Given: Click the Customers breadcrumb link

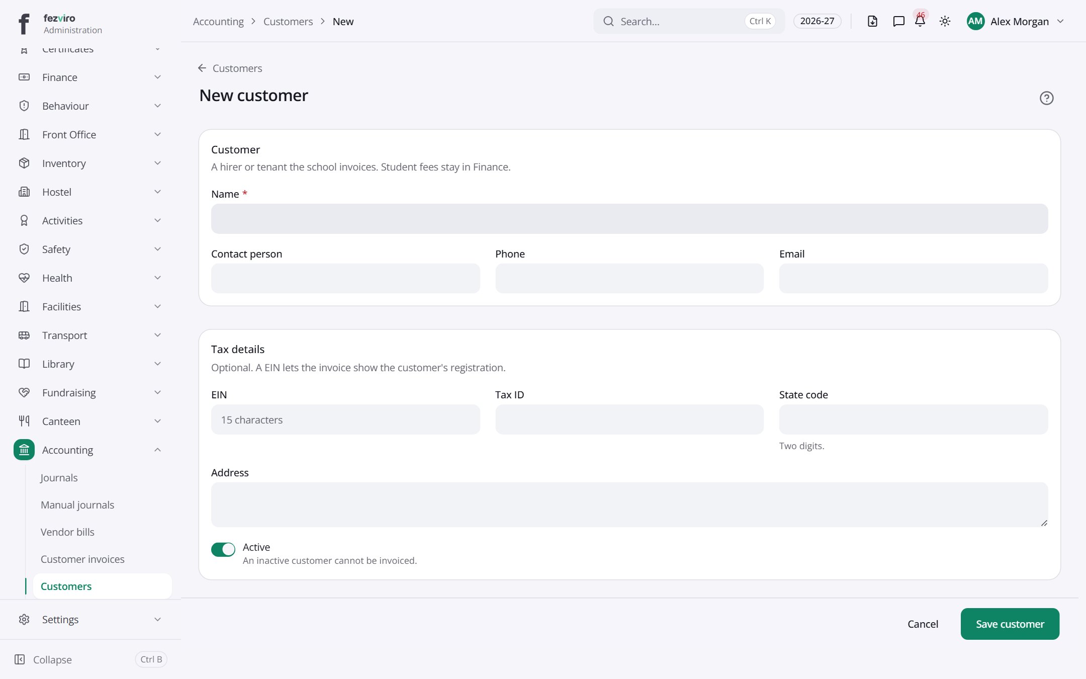Looking at the screenshot, I should tap(288, 21).
